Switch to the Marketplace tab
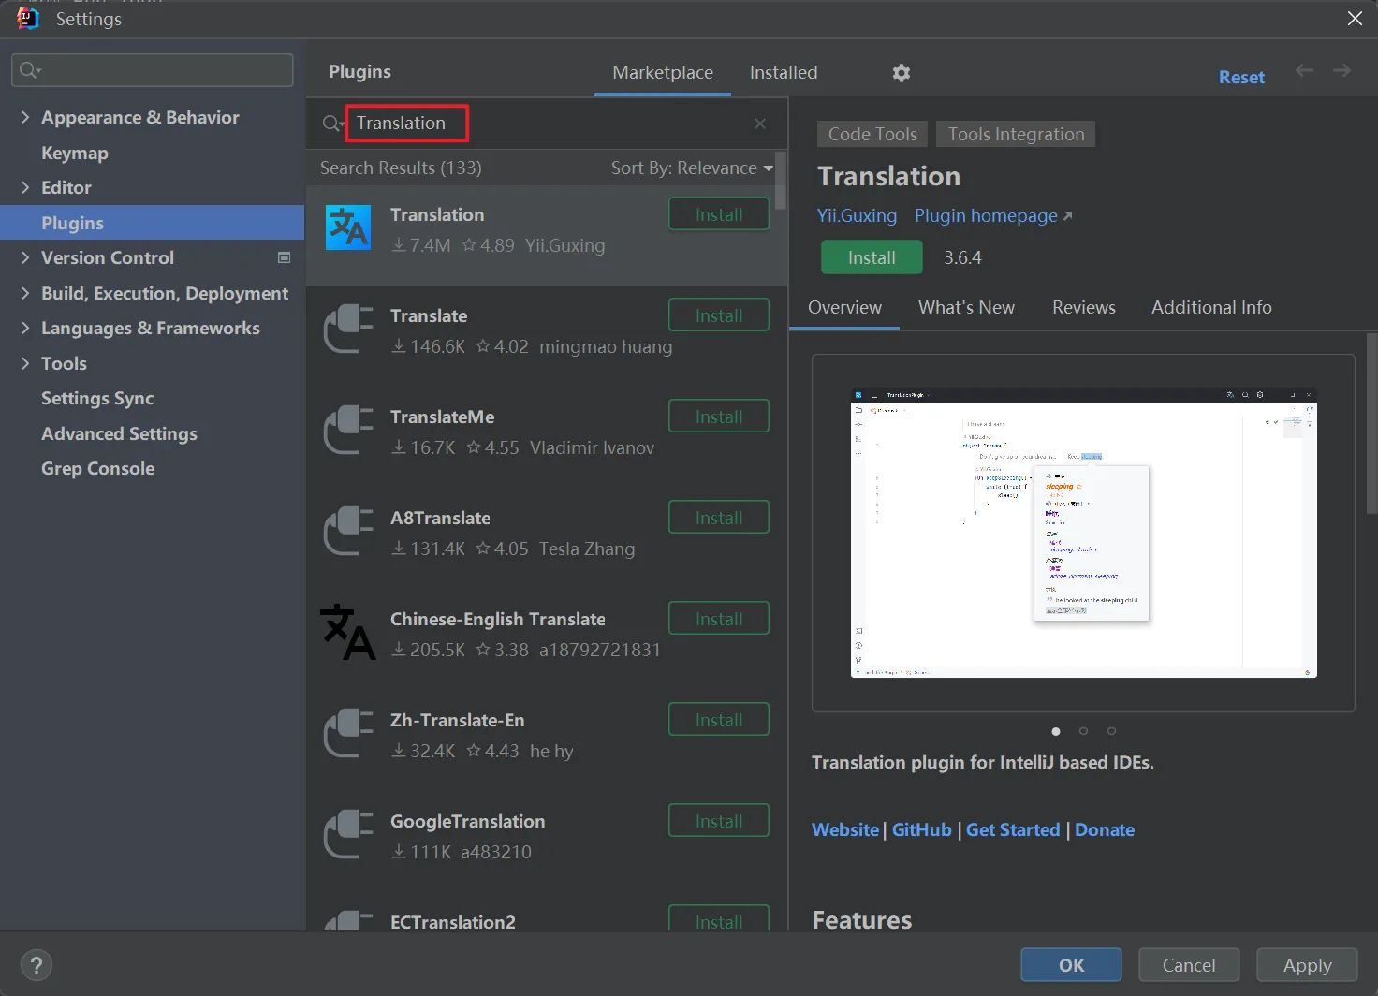1378x996 pixels. (x=663, y=73)
